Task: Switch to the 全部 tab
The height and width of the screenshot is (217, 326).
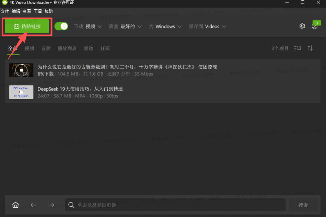Action: (13, 48)
